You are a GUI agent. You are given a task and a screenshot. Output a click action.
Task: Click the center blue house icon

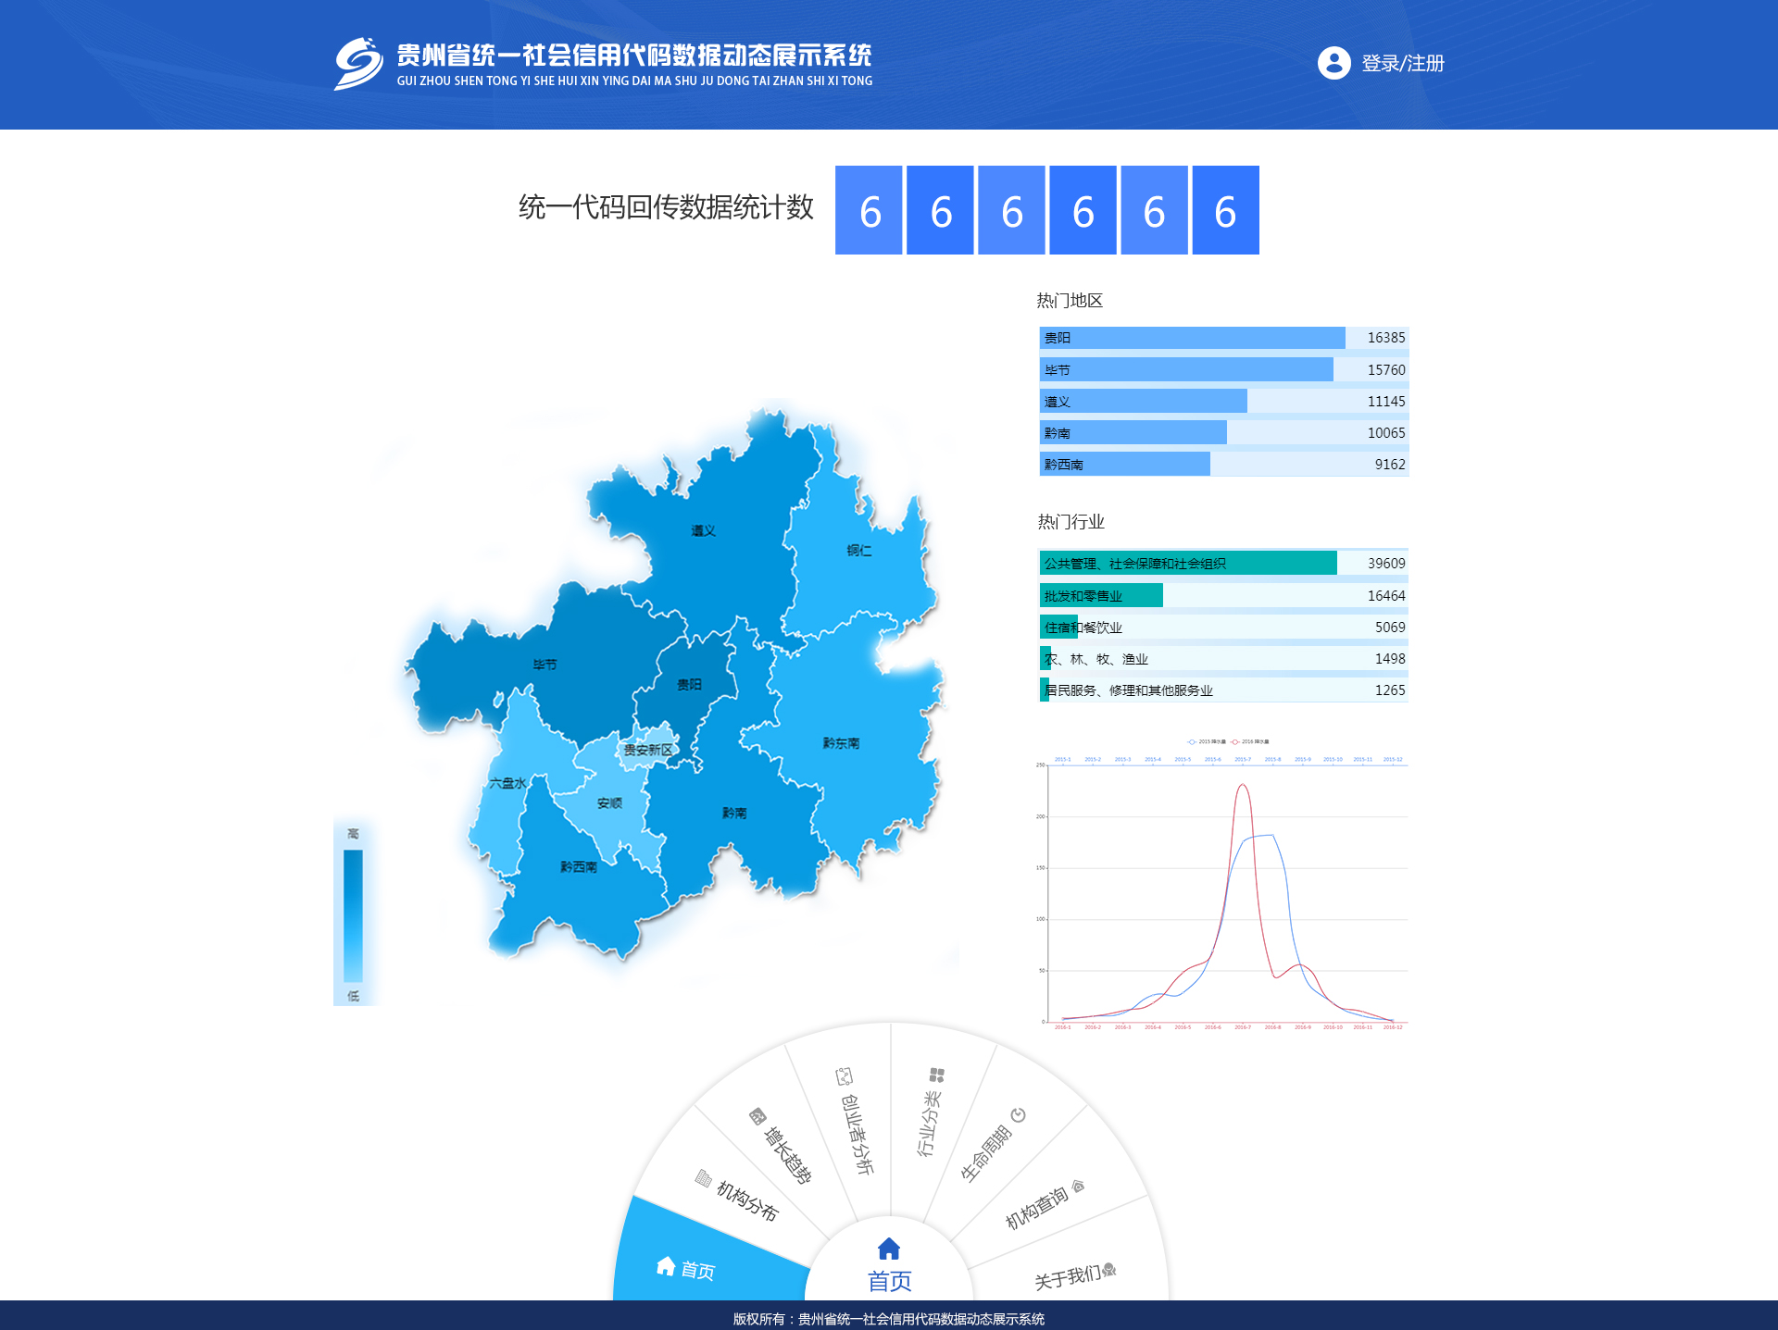pos(889,1249)
